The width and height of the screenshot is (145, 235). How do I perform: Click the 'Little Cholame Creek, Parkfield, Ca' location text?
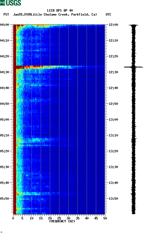pyautogui.click(x=64, y=14)
